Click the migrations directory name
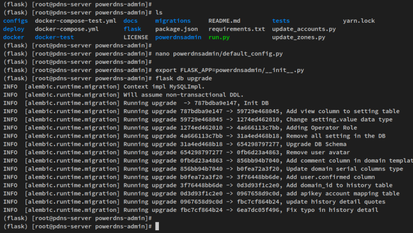This screenshot has width=413, height=233. (172, 21)
